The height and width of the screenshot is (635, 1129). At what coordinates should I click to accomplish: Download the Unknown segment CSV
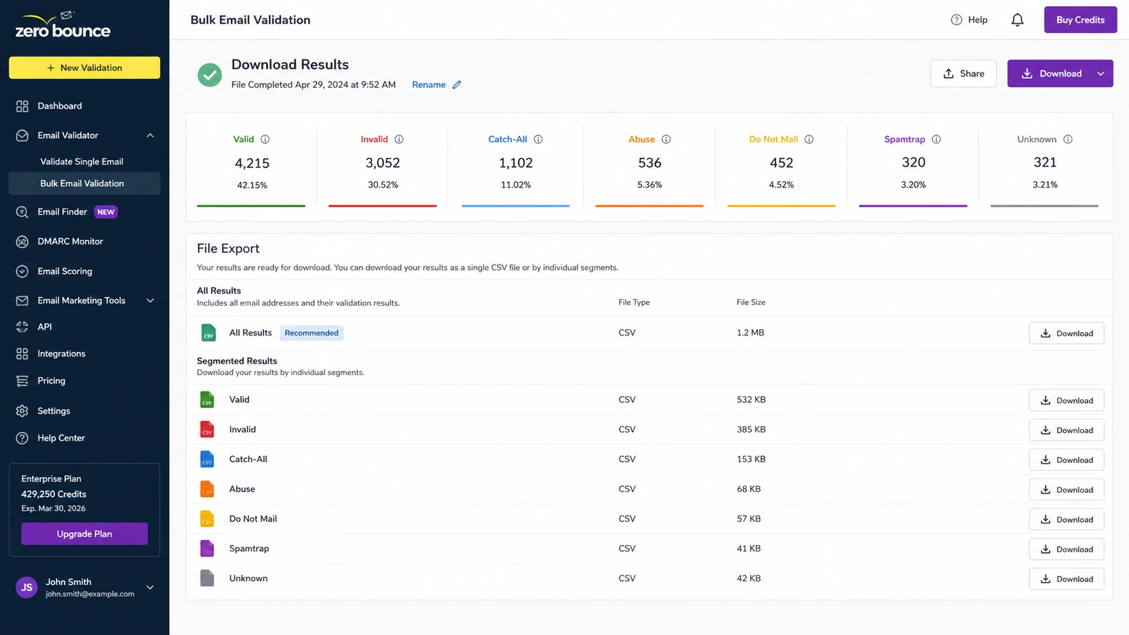click(1066, 579)
